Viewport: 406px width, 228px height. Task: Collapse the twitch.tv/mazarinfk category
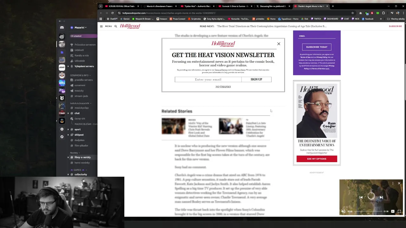(81, 103)
